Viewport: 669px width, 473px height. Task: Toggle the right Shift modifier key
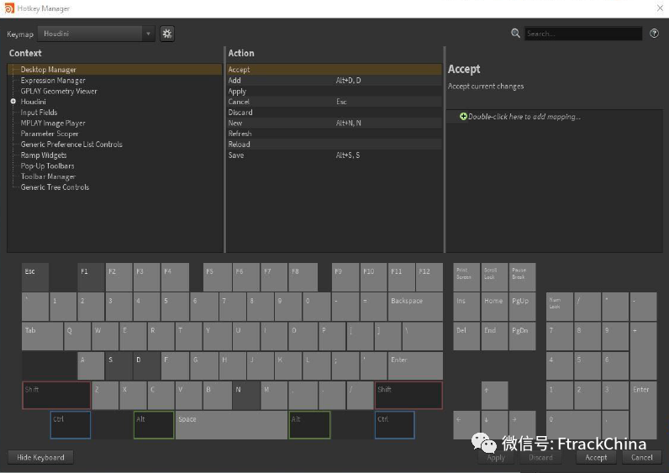tap(408, 396)
